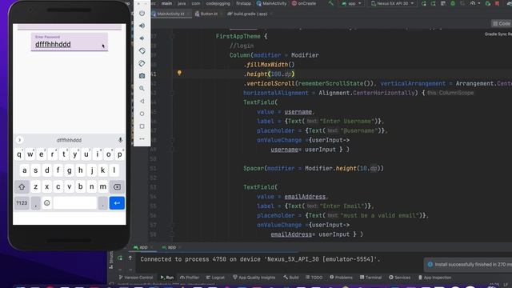Switch keyboard to ?123 symbols layout
The width and height of the screenshot is (512, 288).
point(22,203)
